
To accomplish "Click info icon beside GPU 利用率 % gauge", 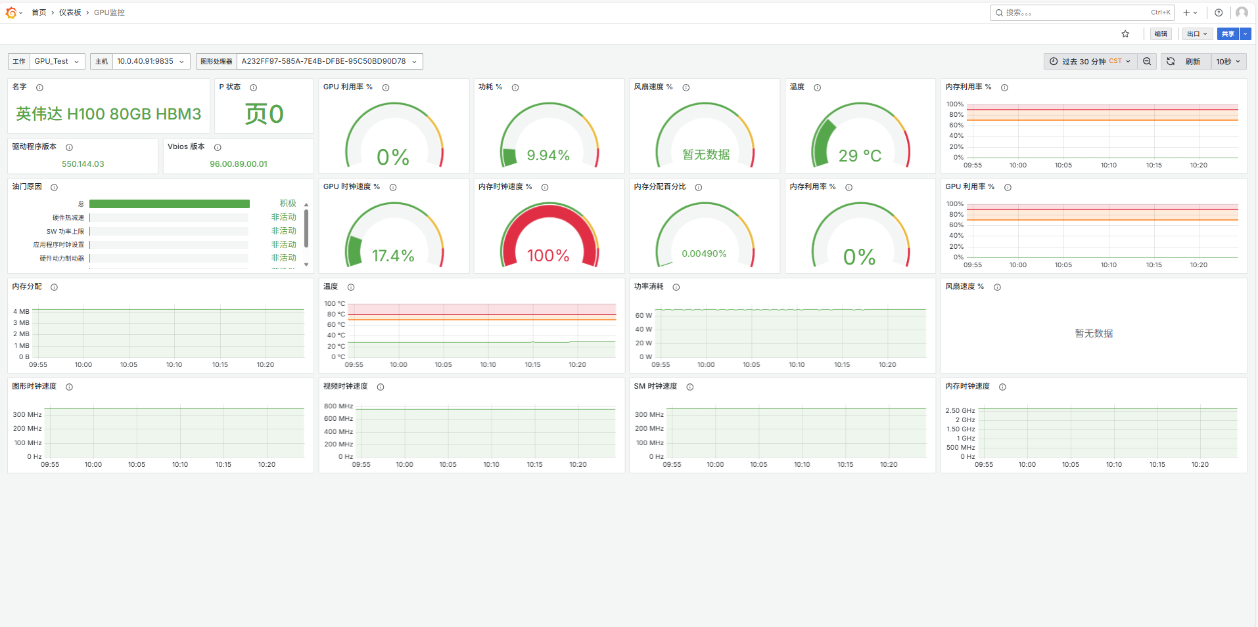I will pyautogui.click(x=386, y=87).
